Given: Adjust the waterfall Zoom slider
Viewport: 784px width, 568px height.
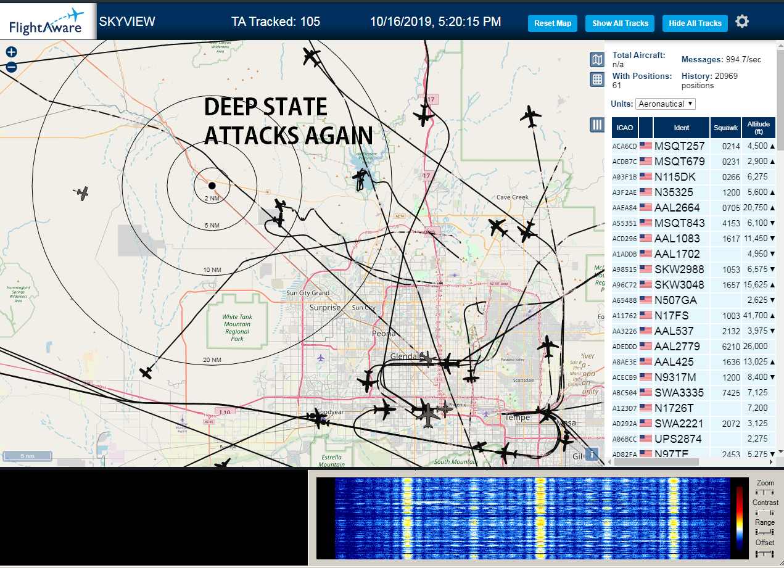Looking at the screenshot, I should click(x=765, y=492).
